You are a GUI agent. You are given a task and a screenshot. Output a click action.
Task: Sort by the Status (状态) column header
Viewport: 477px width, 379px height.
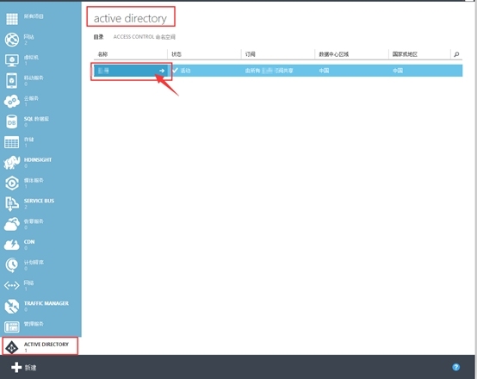point(177,54)
